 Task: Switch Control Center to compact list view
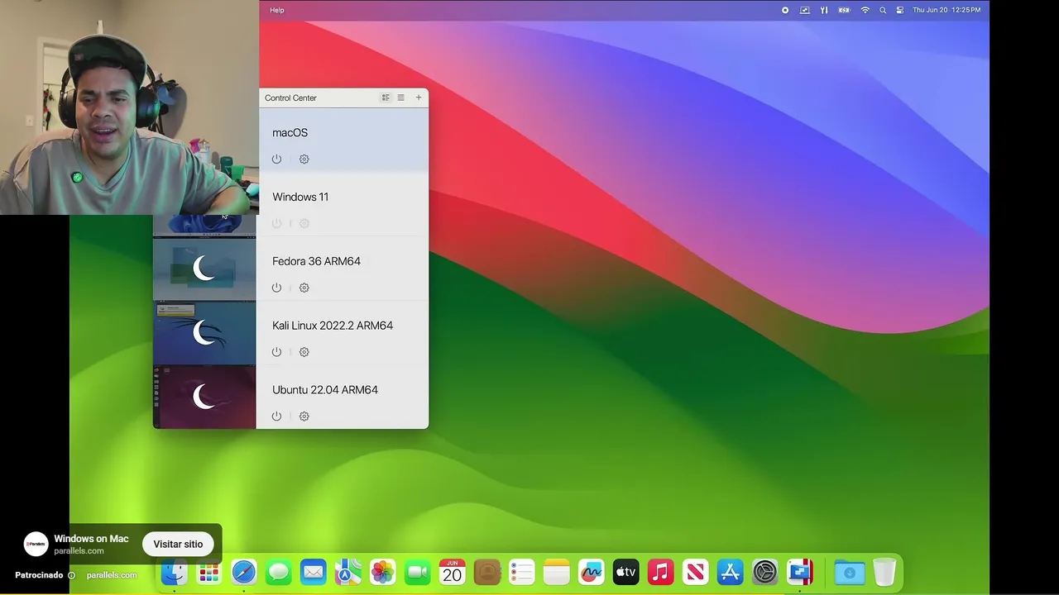tap(401, 98)
